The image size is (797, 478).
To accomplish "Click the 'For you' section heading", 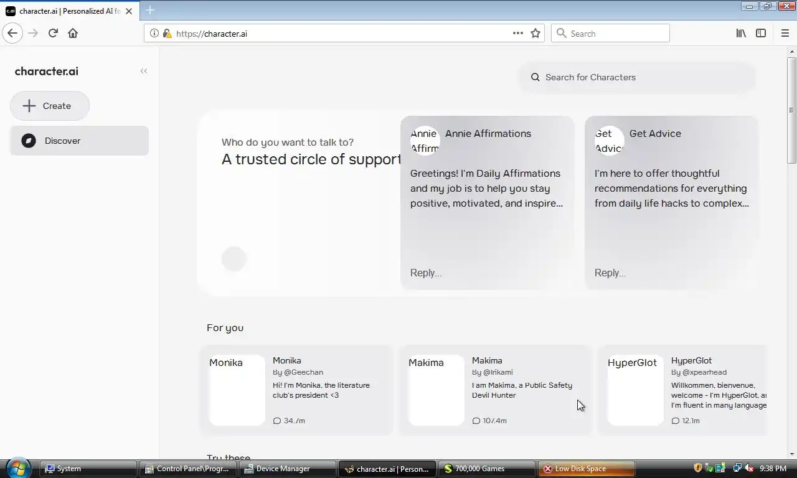I will pos(225,327).
